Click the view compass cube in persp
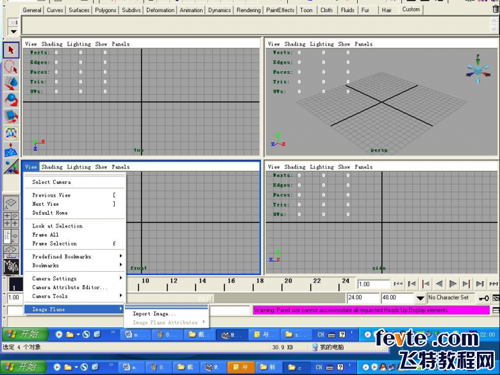 (478, 70)
